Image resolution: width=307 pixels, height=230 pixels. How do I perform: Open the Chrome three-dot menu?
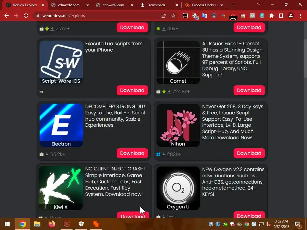tap(300, 16)
